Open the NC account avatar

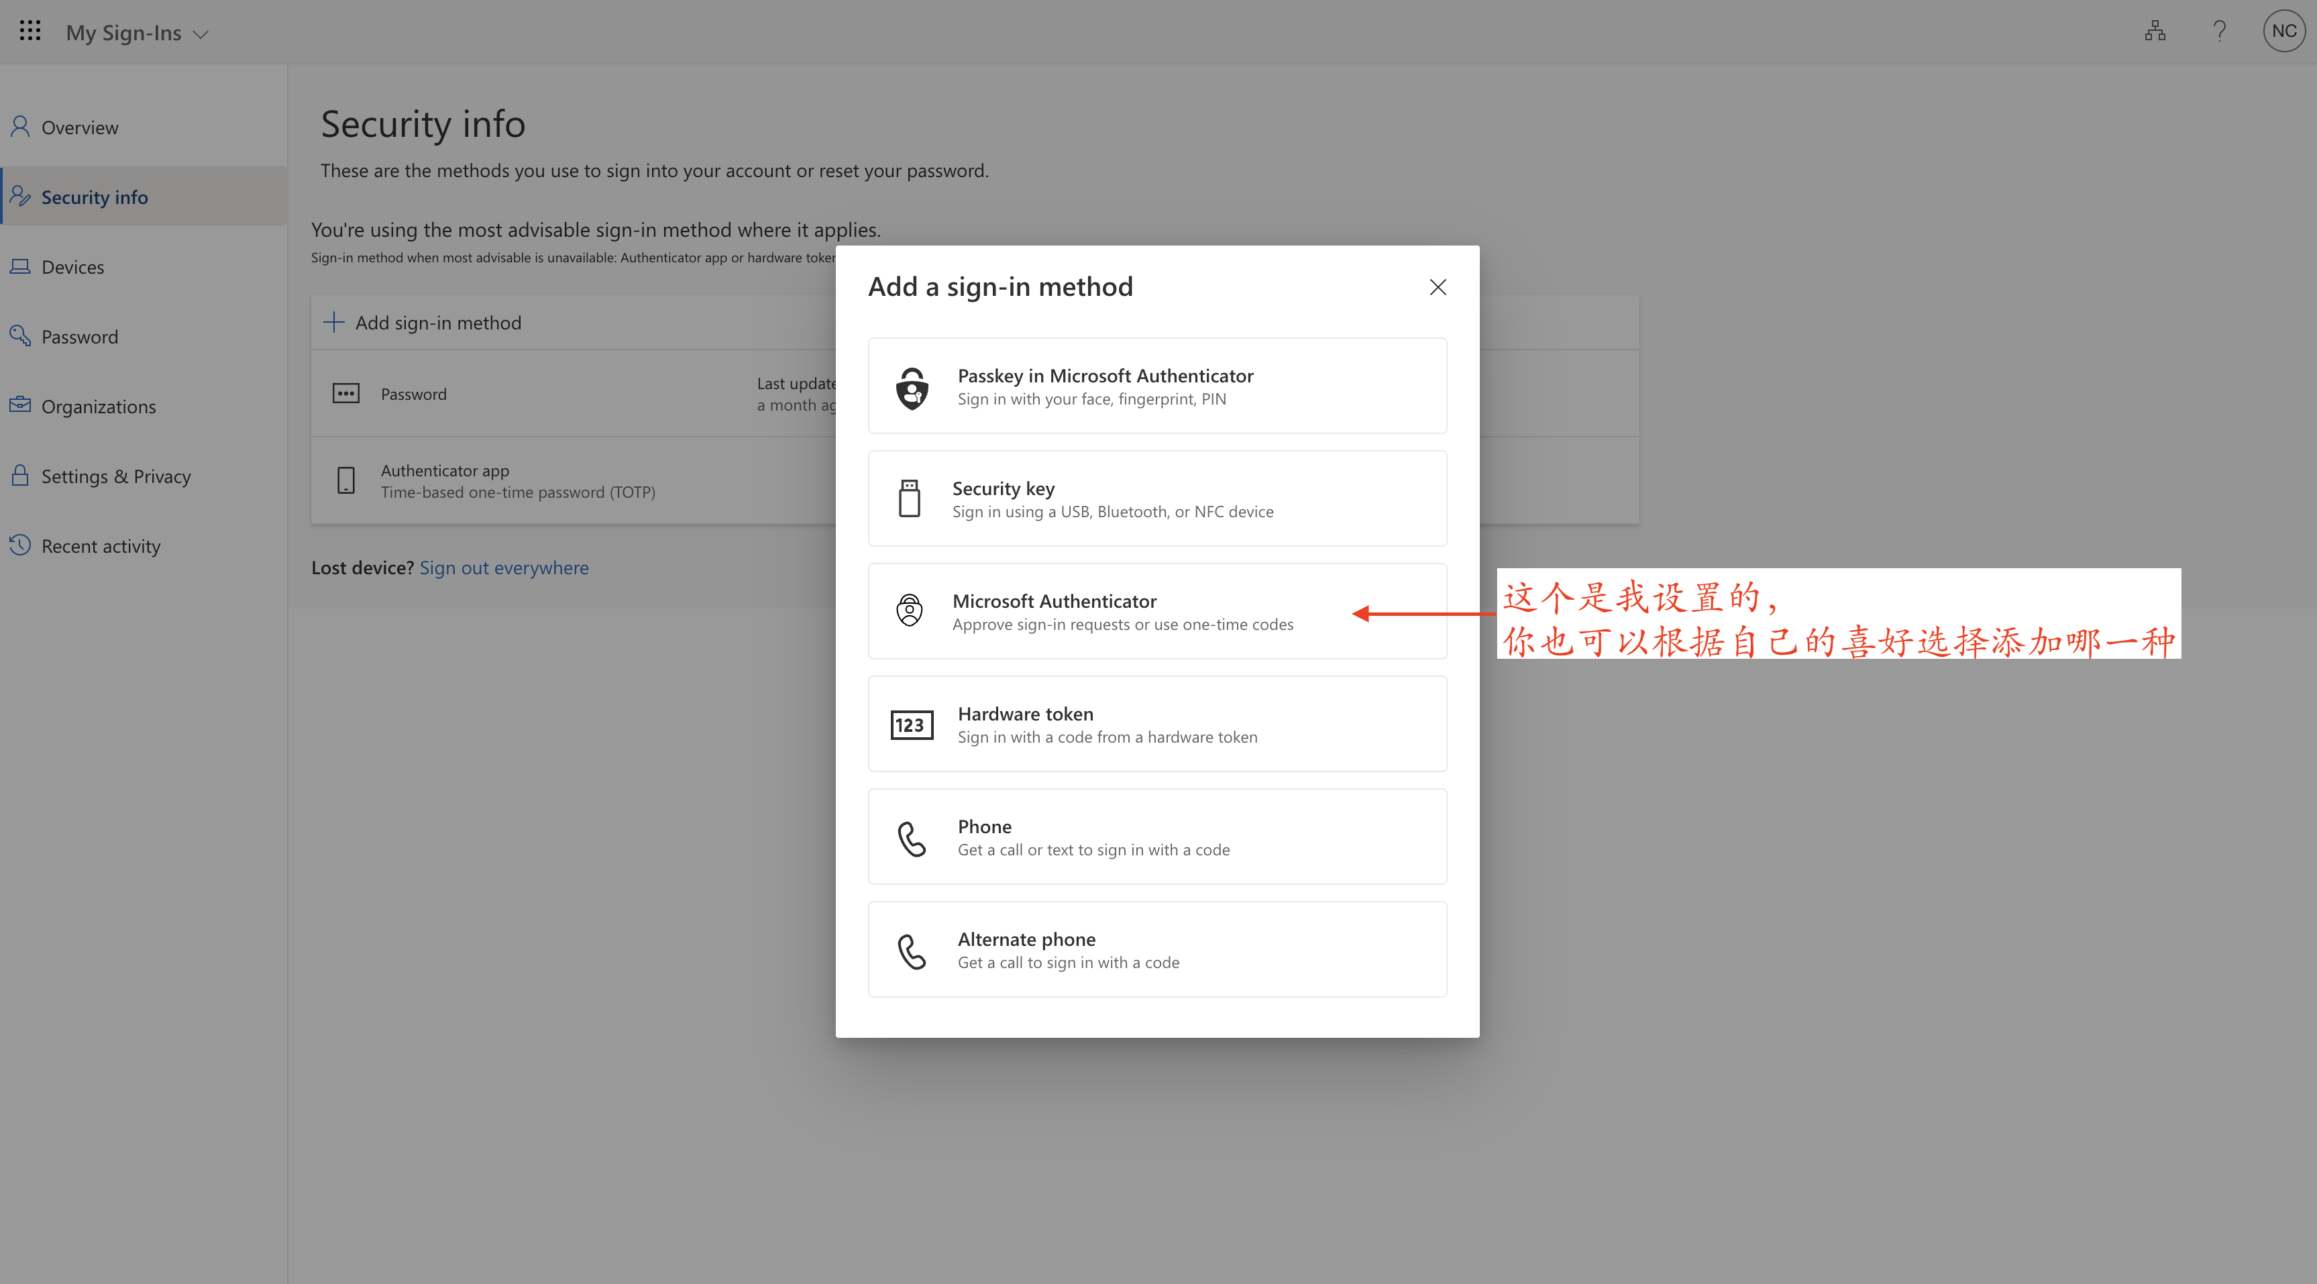[2283, 32]
